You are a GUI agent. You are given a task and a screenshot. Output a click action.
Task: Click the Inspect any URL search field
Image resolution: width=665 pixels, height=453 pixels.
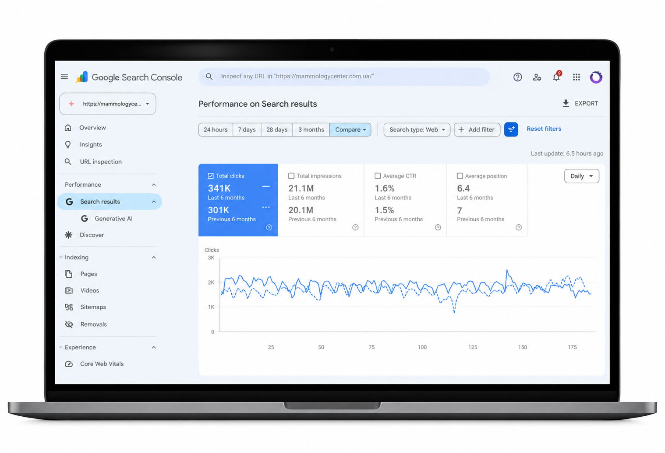(344, 77)
